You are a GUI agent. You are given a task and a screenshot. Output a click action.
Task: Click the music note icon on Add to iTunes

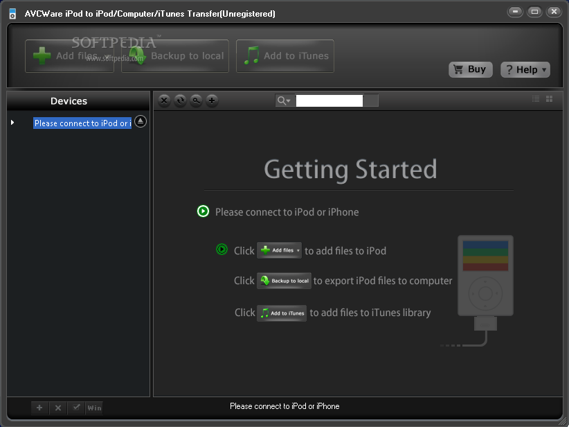[251, 55]
